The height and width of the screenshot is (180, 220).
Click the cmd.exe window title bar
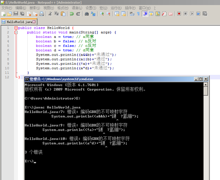(109, 79)
